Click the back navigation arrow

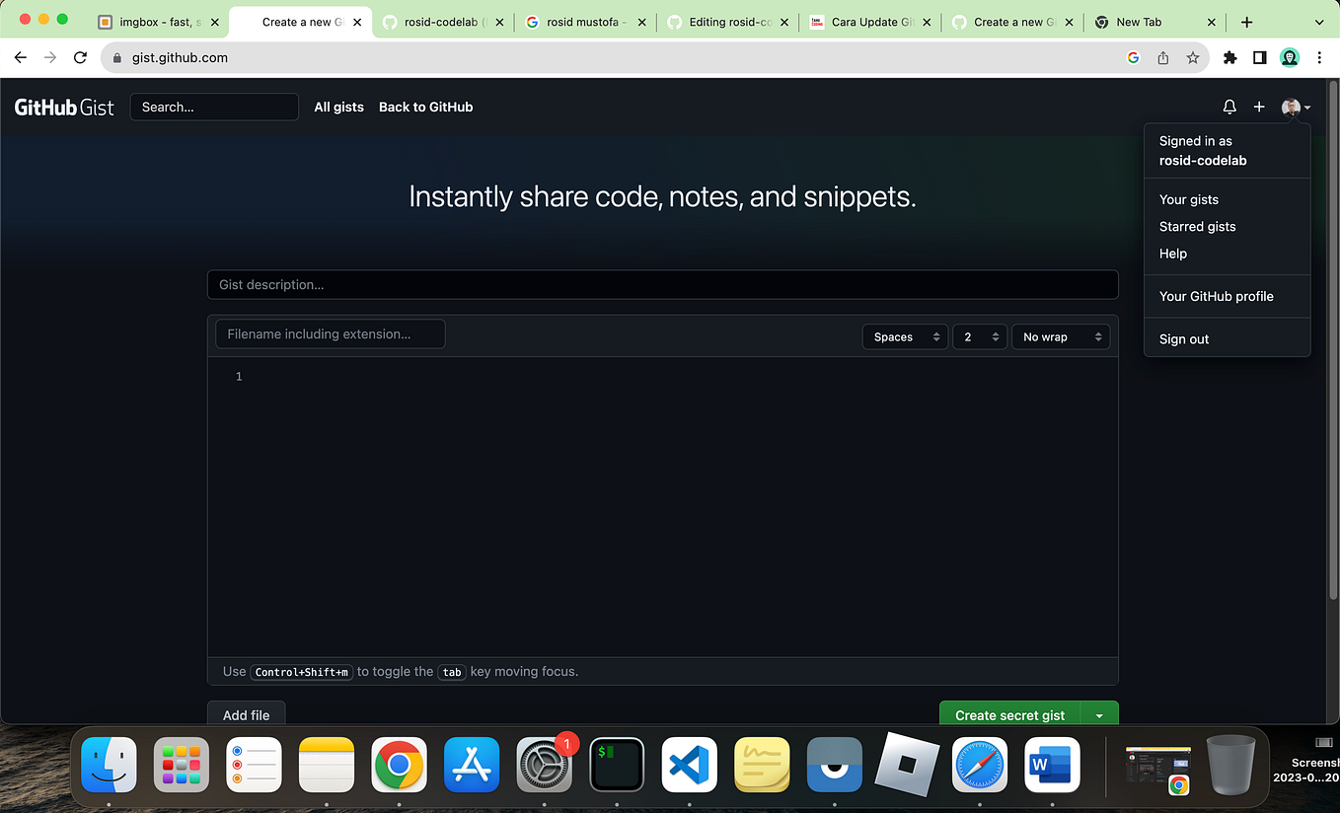pyautogui.click(x=20, y=57)
